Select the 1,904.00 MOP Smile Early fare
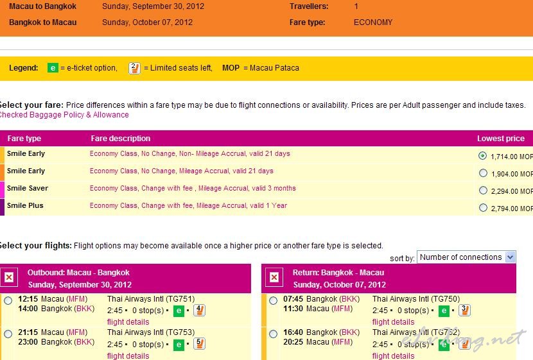The height and width of the screenshot is (360, 533). [x=483, y=173]
